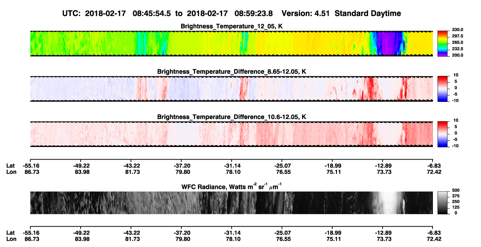Image resolution: width=481 pixels, height=247 pixels.
Task: Open the 10.6-12.05 temperature difference image strip
Action: coord(232,134)
